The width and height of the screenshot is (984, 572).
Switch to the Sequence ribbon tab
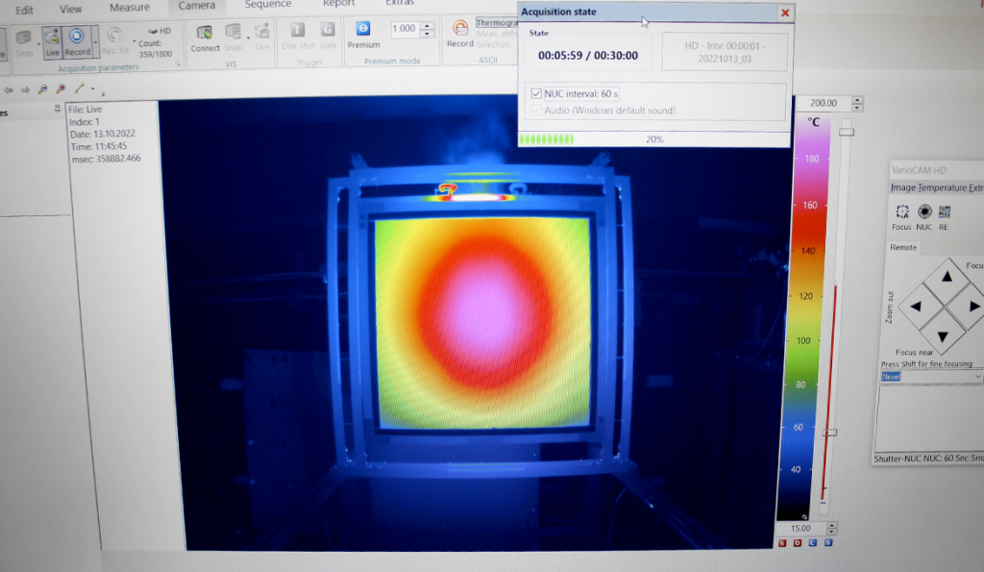[267, 6]
